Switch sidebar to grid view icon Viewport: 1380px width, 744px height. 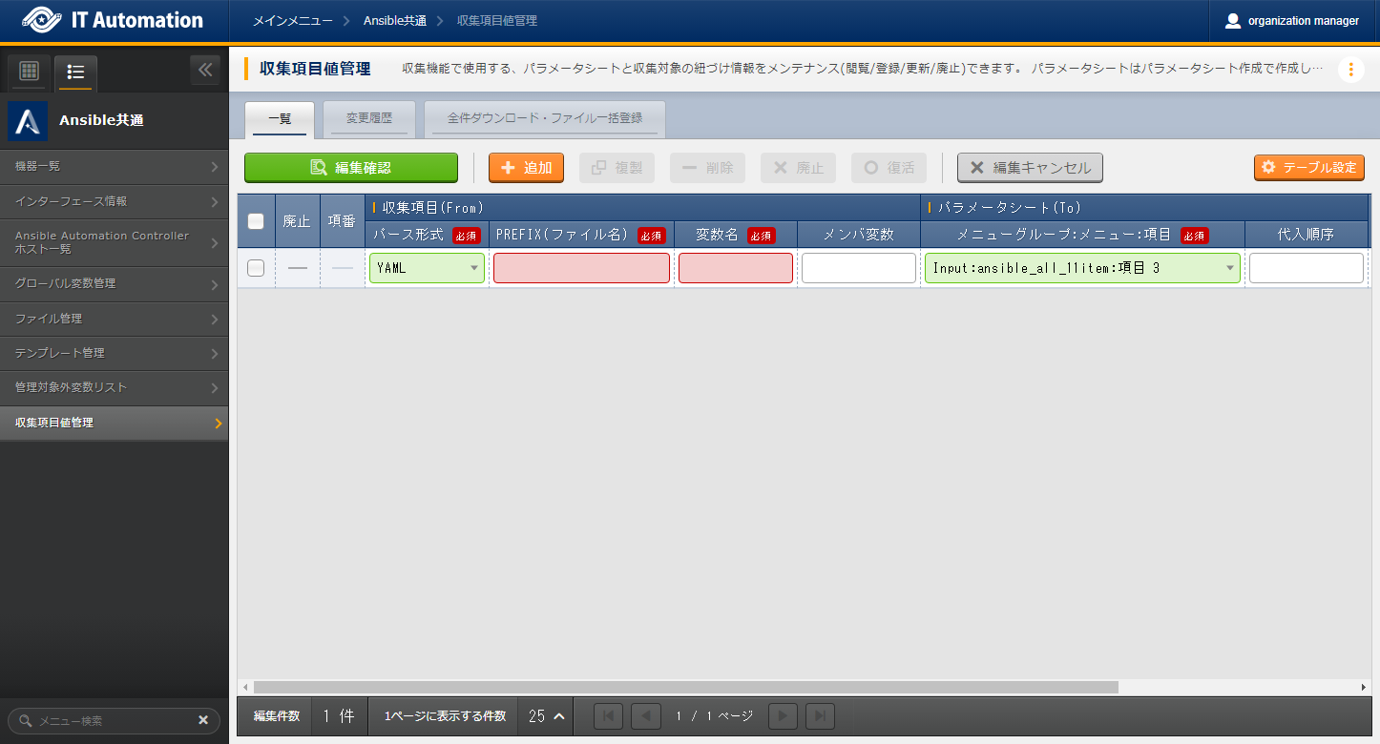29,72
